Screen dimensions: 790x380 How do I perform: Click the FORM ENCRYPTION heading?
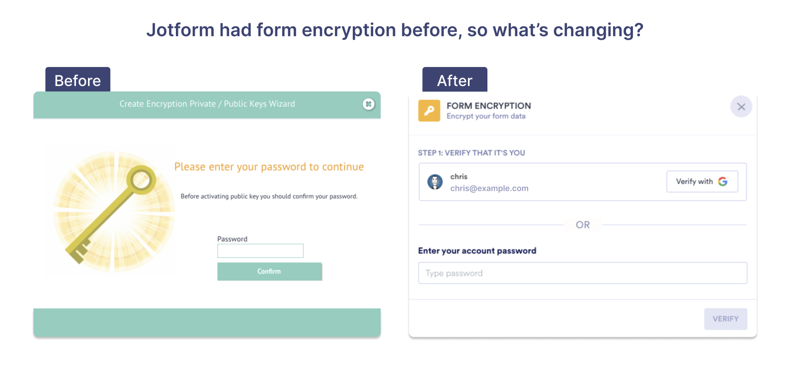tap(488, 106)
